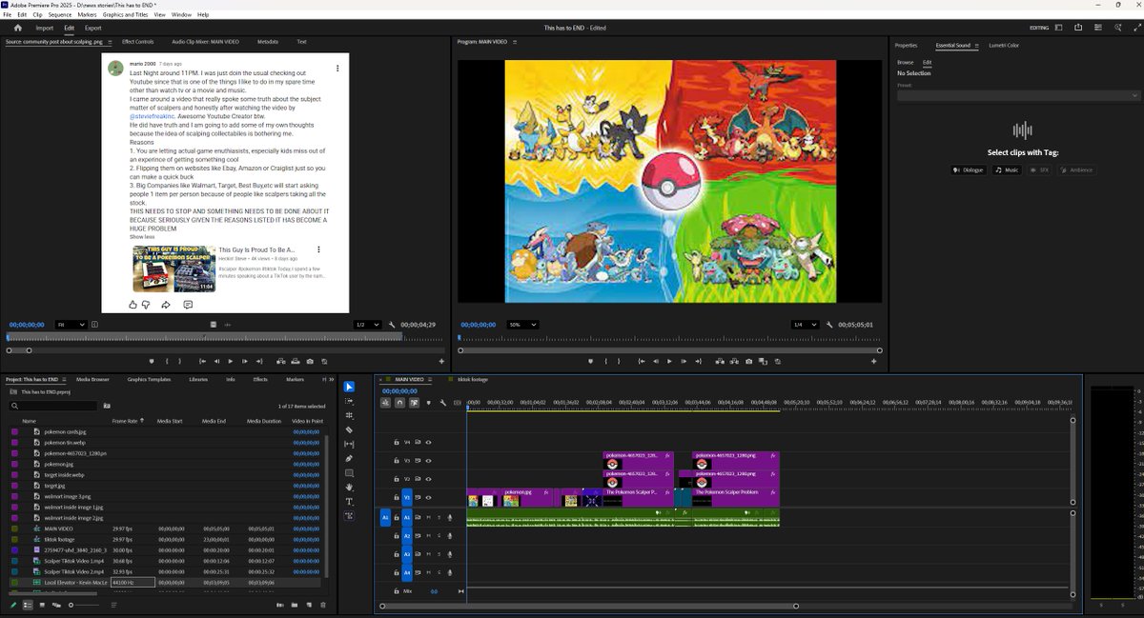The height and width of the screenshot is (618, 1144).
Task: Open MAIN VIDEO sequence tab menu
Action: tap(431, 379)
